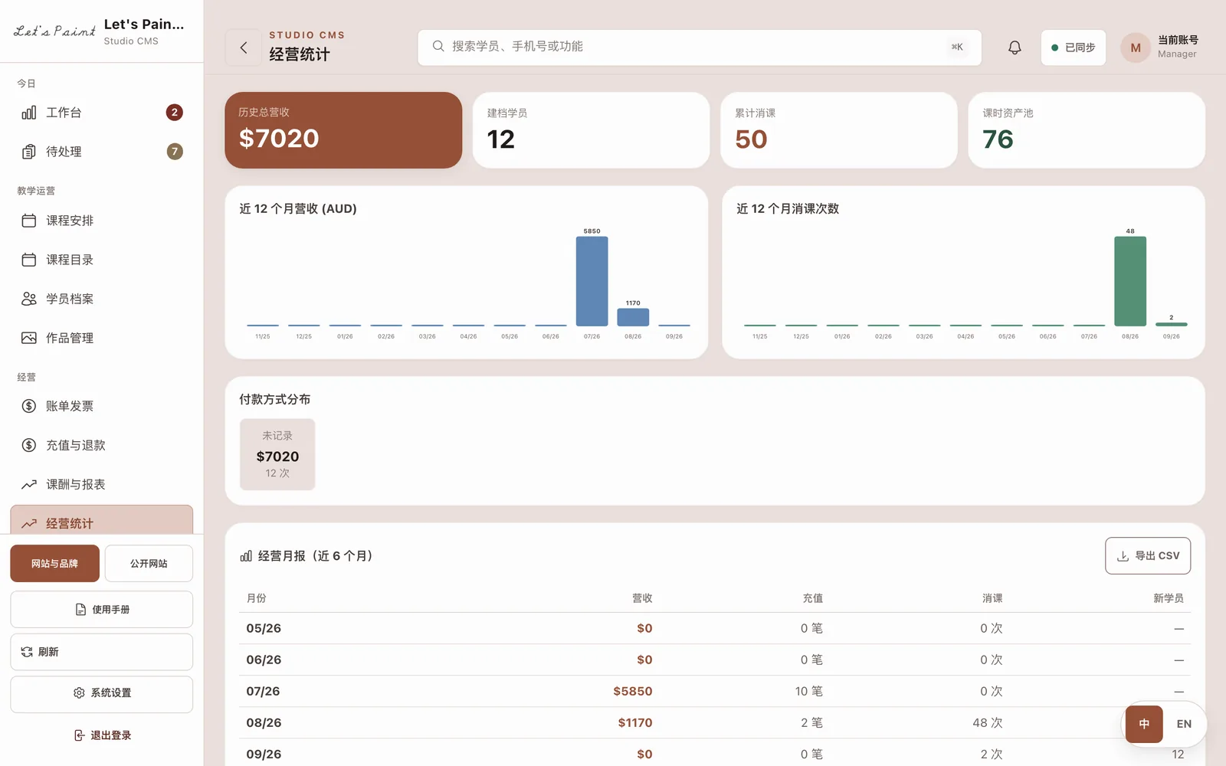
Task: Click the 待处理 badge showing 7
Action: coord(175,152)
